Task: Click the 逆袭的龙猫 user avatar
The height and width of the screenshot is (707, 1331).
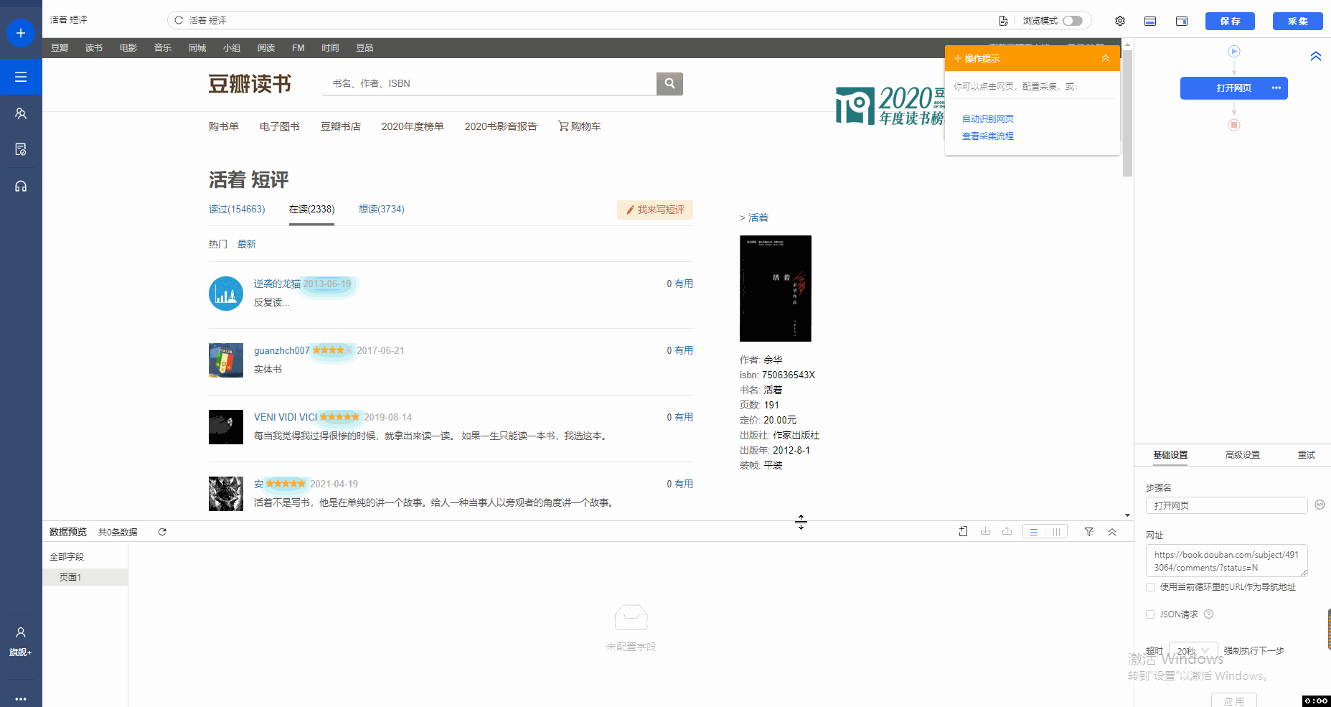Action: 226,294
